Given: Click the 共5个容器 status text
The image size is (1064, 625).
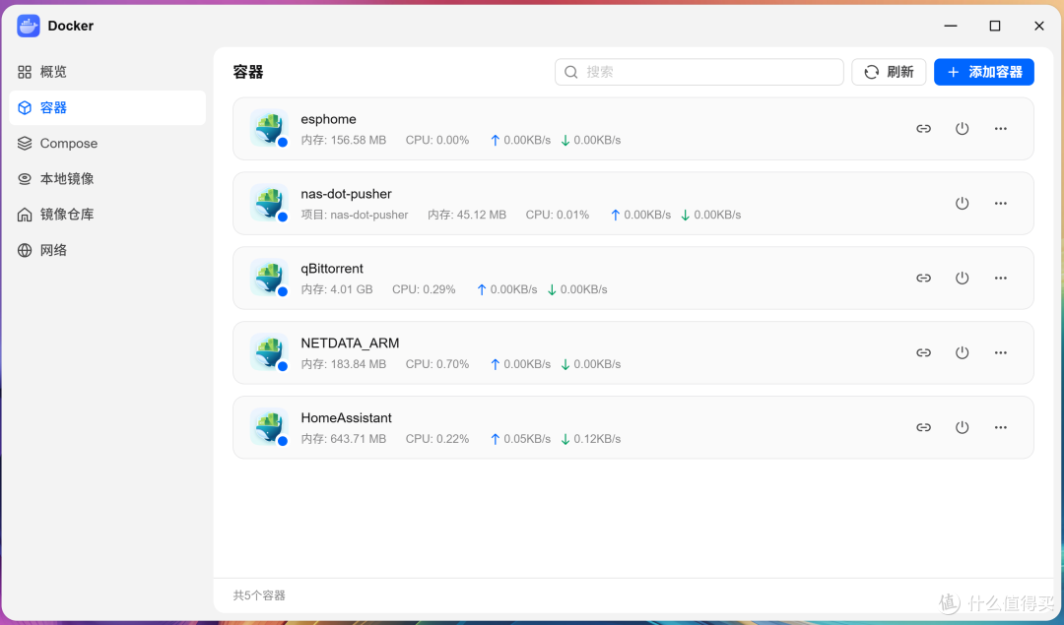Looking at the screenshot, I should tap(259, 595).
